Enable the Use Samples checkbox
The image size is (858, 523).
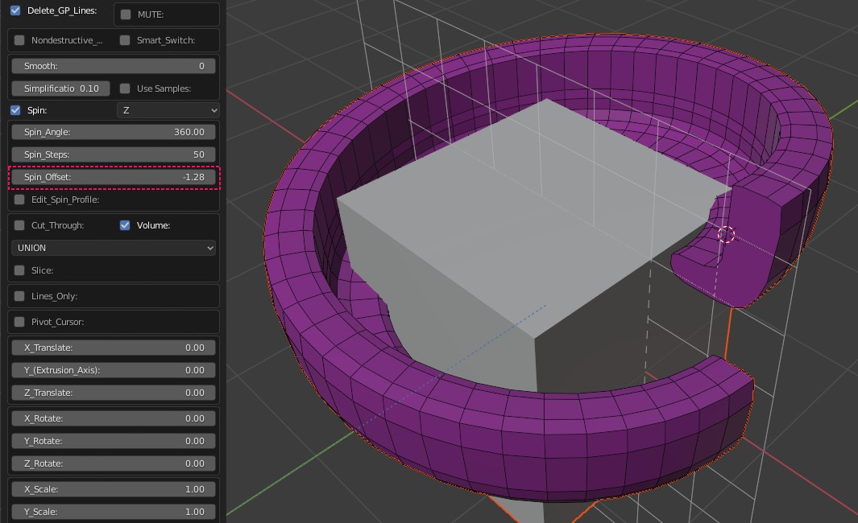[x=125, y=89]
